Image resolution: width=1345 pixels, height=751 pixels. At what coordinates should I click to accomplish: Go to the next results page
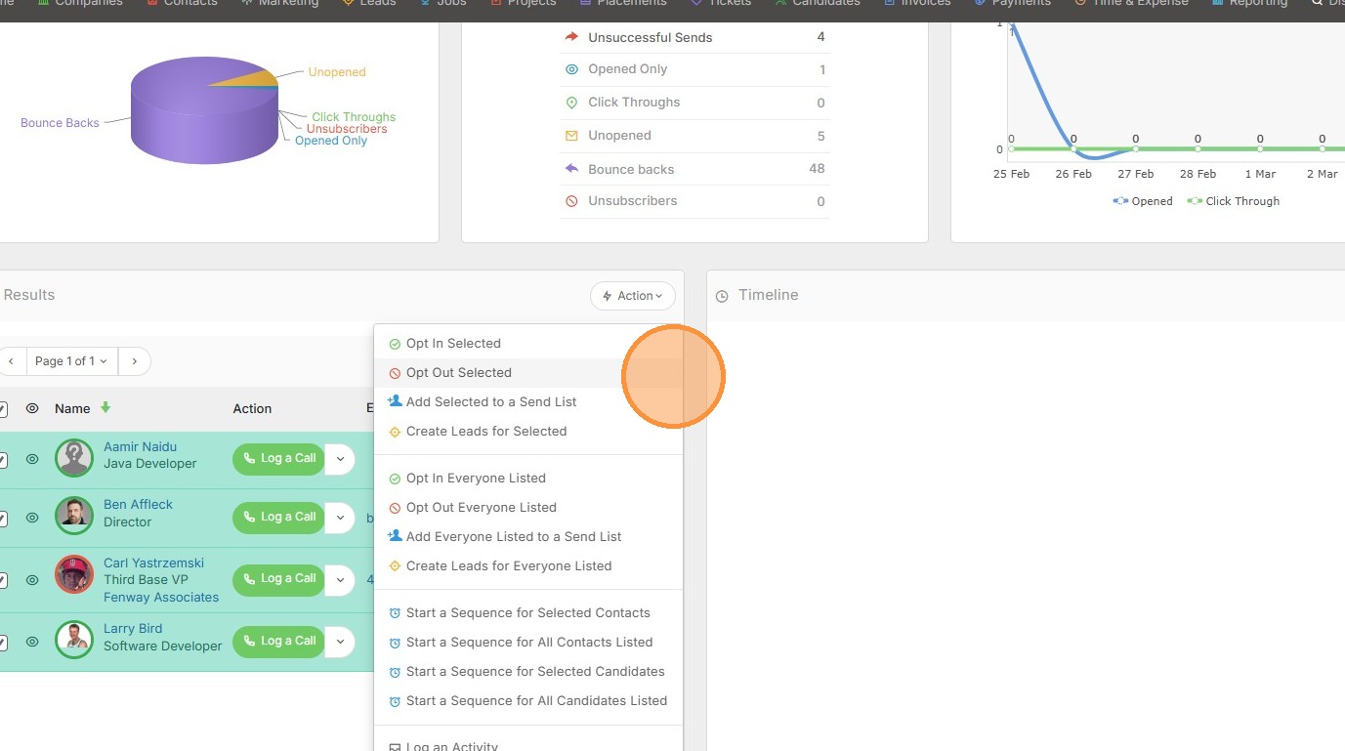tap(135, 361)
